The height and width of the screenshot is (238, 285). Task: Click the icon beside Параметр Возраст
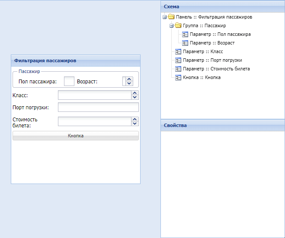click(x=185, y=43)
